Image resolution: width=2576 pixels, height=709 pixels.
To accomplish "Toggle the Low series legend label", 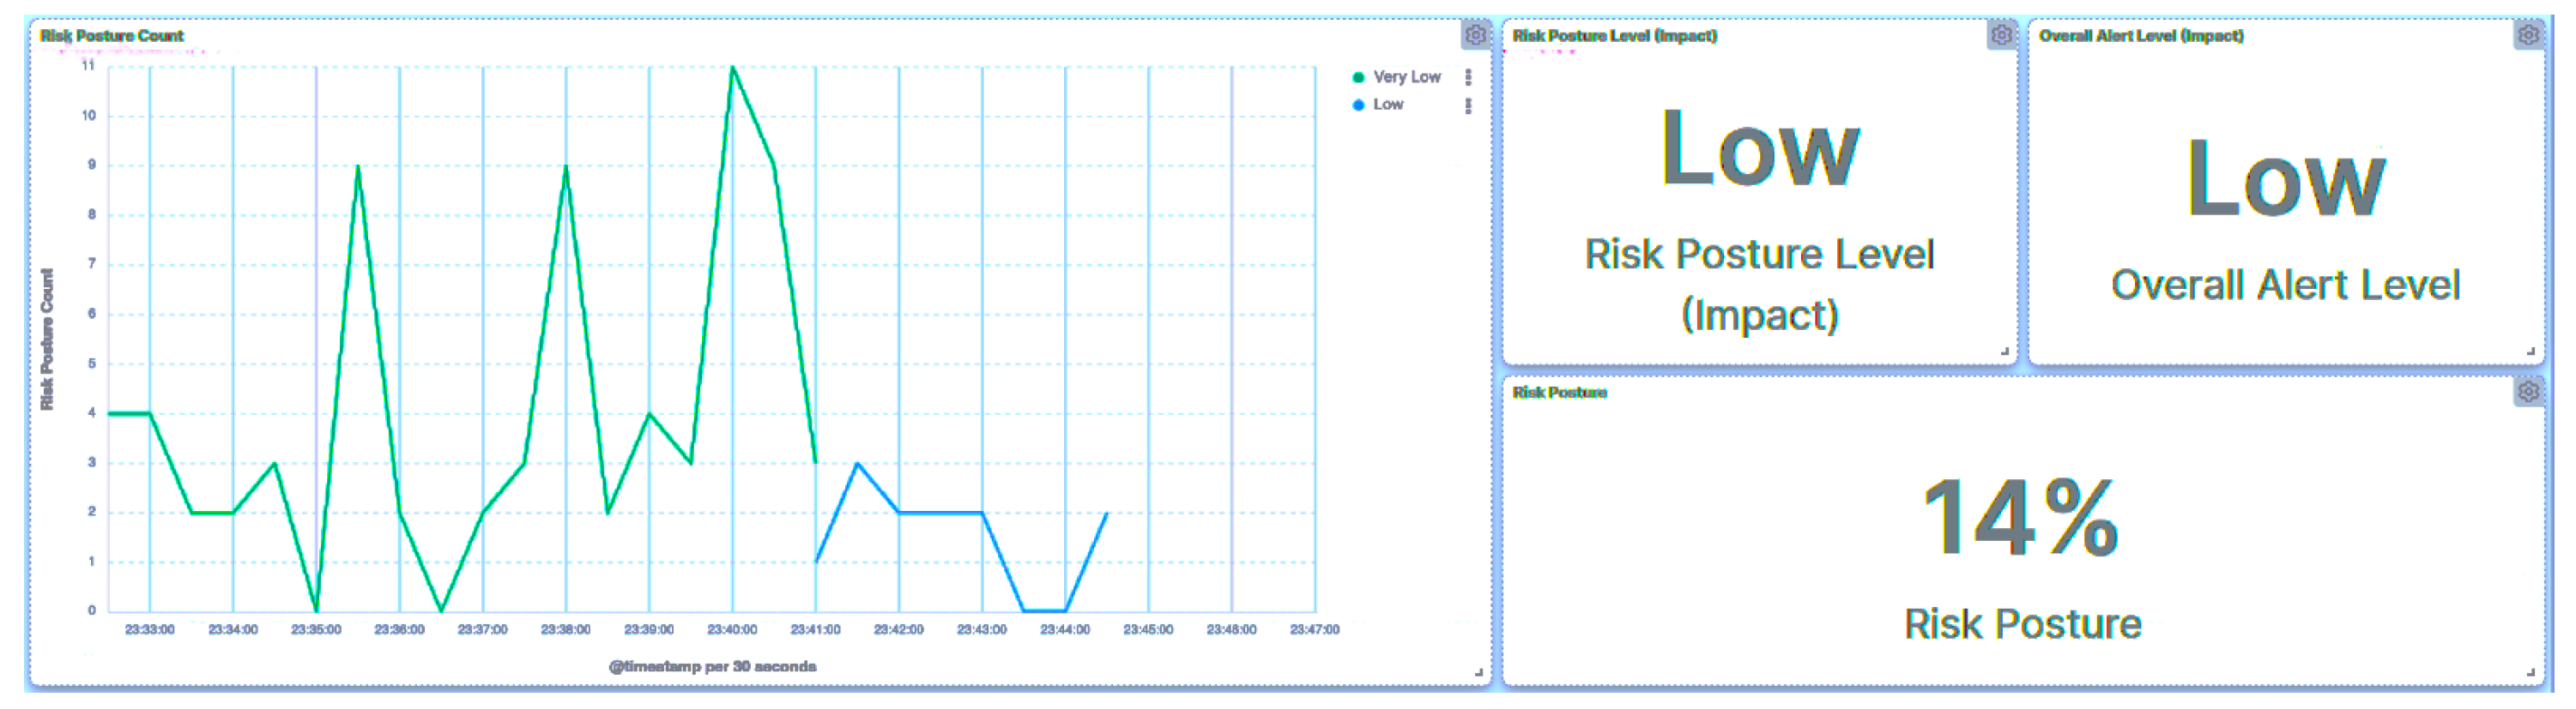I will tap(1388, 105).
